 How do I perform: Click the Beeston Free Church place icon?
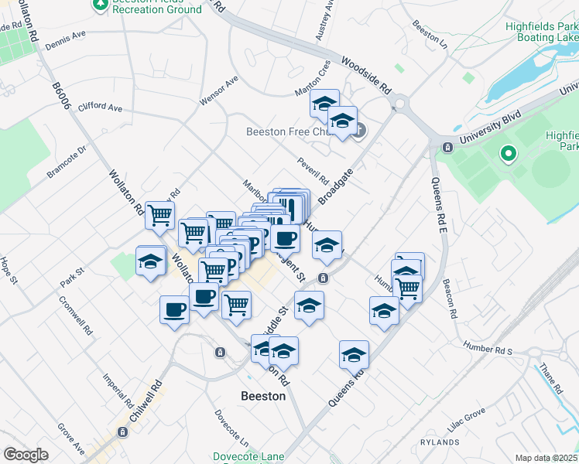tap(358, 131)
